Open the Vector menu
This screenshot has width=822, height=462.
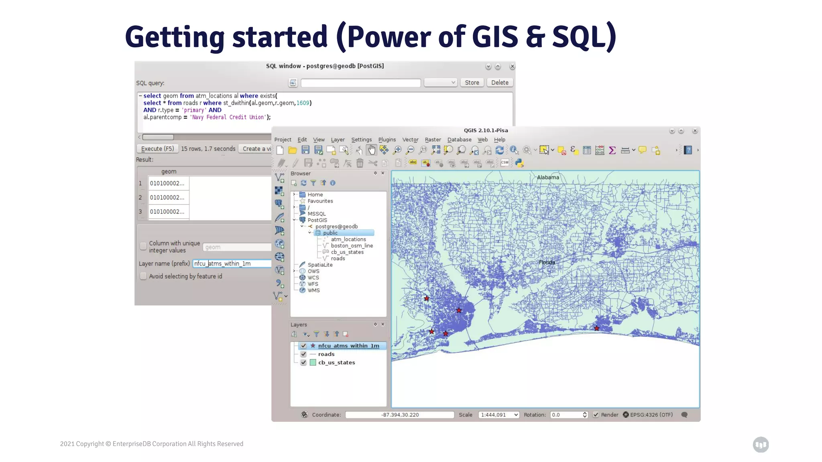point(410,140)
